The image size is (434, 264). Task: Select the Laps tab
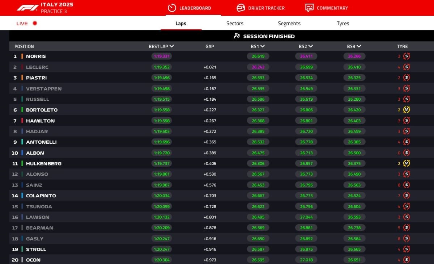tap(181, 24)
